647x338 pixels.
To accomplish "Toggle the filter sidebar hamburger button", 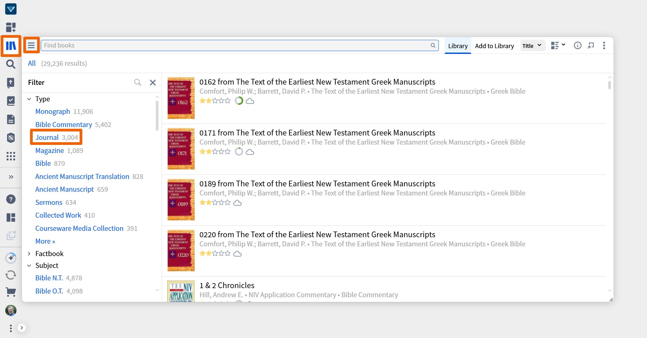I will point(31,45).
